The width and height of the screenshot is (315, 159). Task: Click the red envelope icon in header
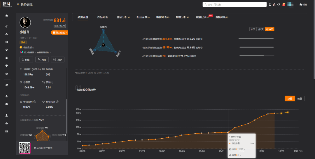coord(283,4)
